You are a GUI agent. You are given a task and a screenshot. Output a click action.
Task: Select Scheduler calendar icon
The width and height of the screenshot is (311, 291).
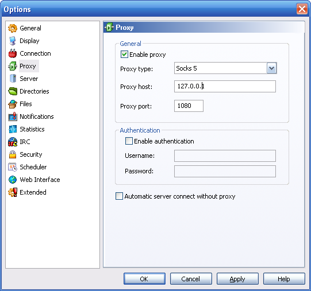[13, 167]
